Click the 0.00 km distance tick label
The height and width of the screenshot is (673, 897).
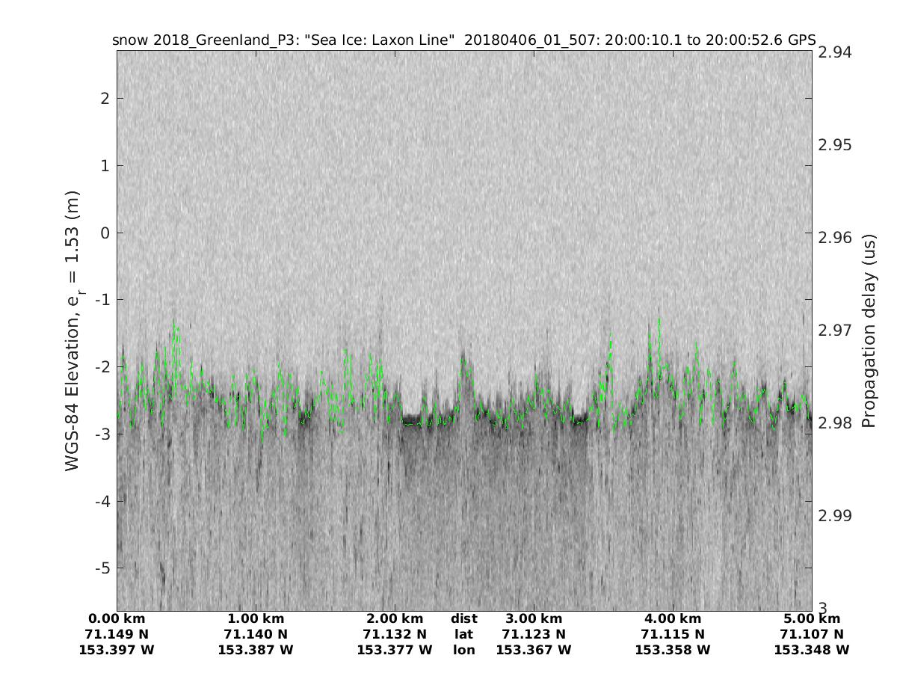(117, 619)
